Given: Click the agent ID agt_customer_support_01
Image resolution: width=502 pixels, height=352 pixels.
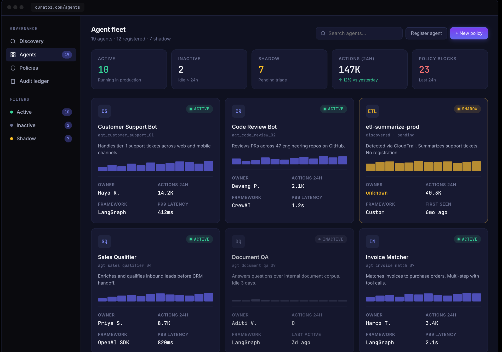Looking at the screenshot, I should (x=126, y=135).
